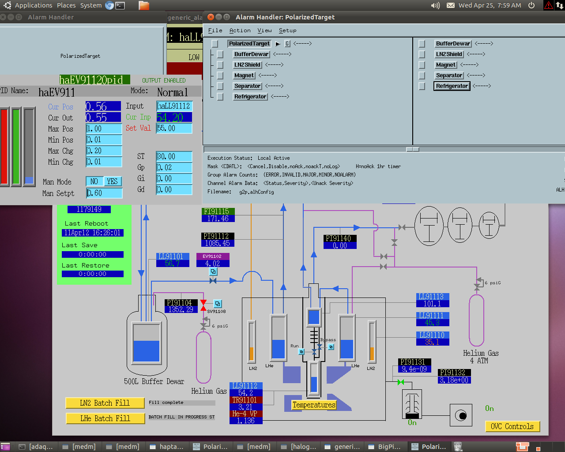Open the file manager folder icon in the panel
Viewport: 565px width, 452px height.
pyautogui.click(x=144, y=5)
